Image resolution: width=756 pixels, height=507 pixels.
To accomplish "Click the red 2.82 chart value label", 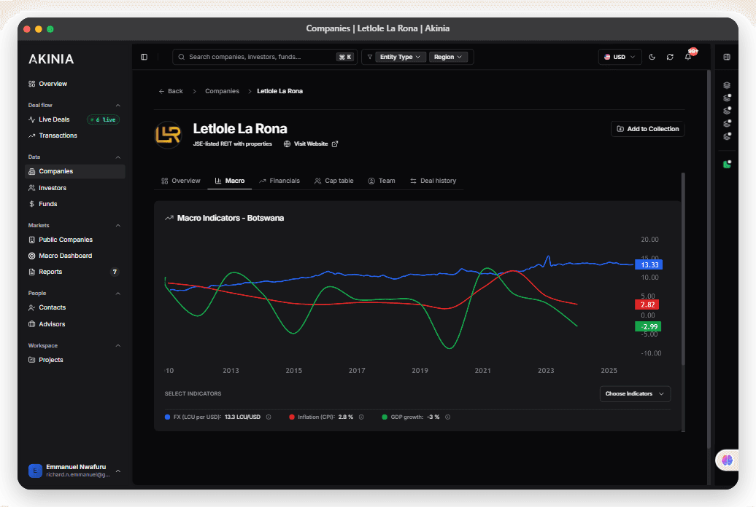I will [x=647, y=304].
